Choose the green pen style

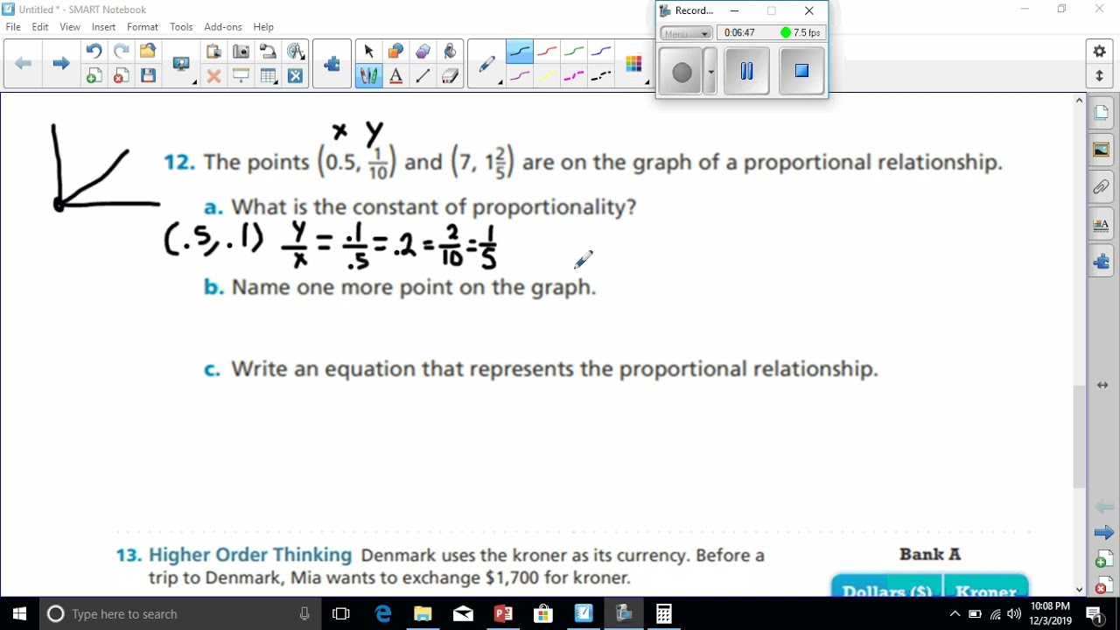coord(574,52)
